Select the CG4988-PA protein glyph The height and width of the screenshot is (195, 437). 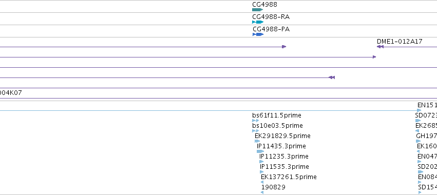click(x=258, y=34)
